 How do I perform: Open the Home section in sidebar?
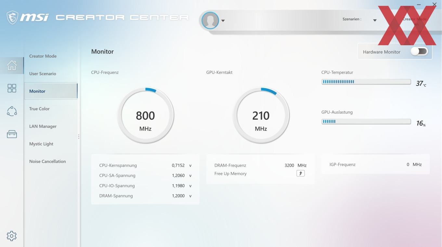tap(12, 65)
